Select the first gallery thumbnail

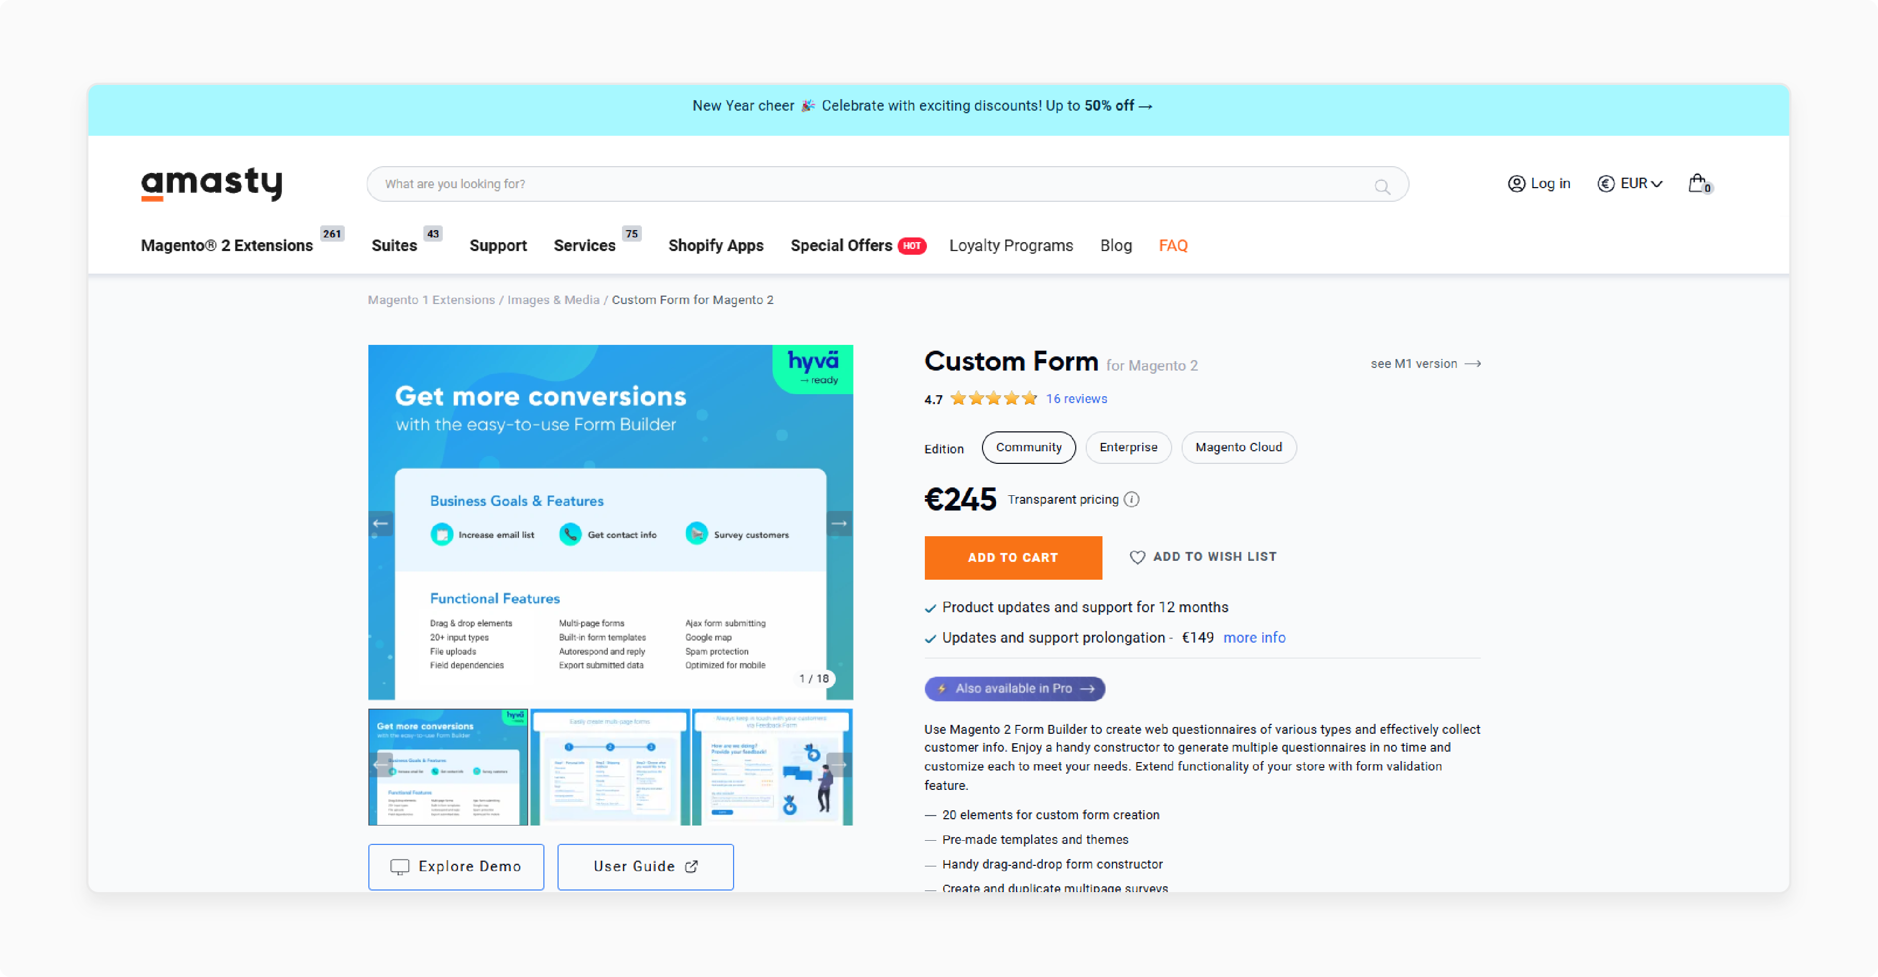coord(449,767)
